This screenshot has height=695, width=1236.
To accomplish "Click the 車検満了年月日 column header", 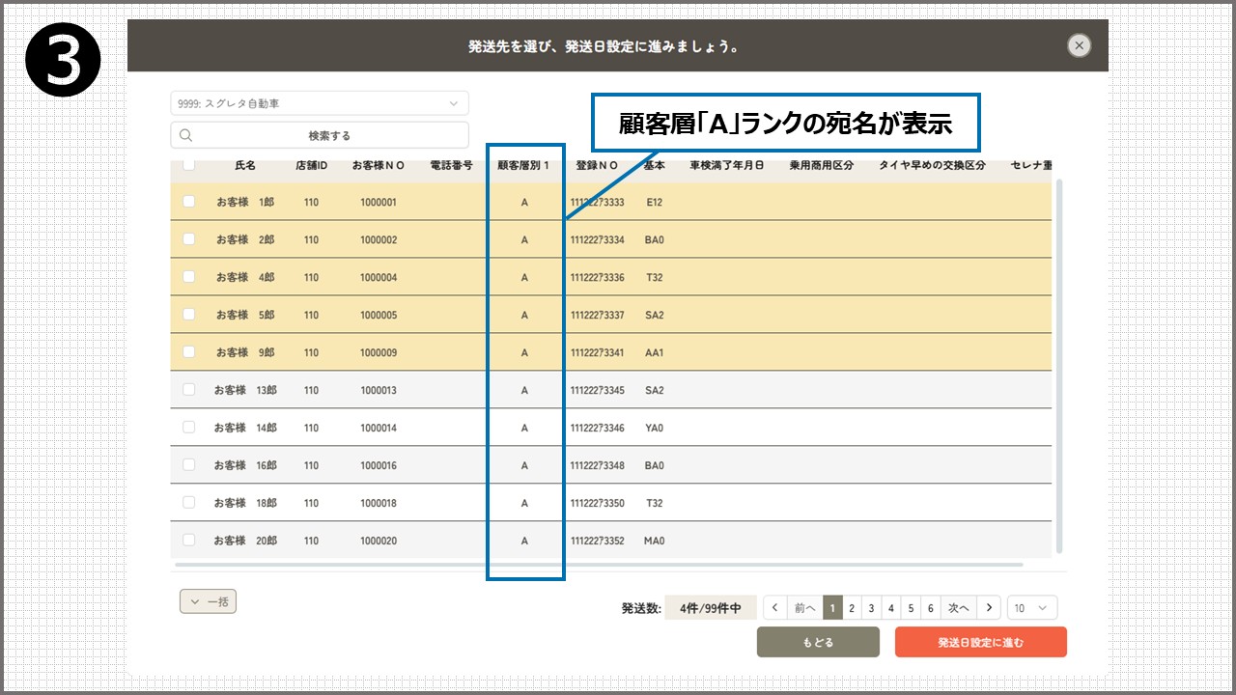I will click(x=727, y=165).
